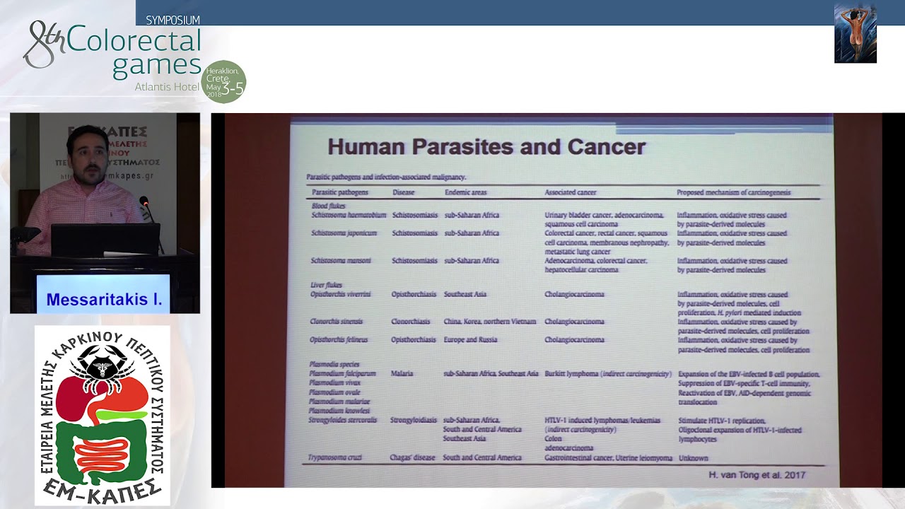Viewport: 905px width, 509px height.
Task: Click 'Southeast Asia' in the Opisthorchis viverrini row
Action: 467,294
